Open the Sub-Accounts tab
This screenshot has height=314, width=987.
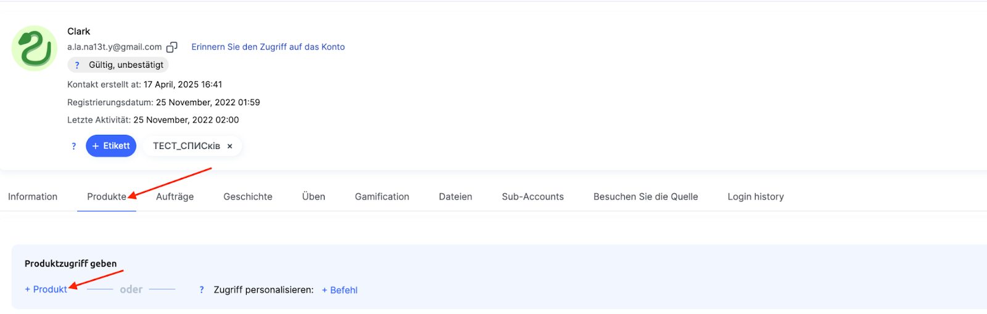533,197
